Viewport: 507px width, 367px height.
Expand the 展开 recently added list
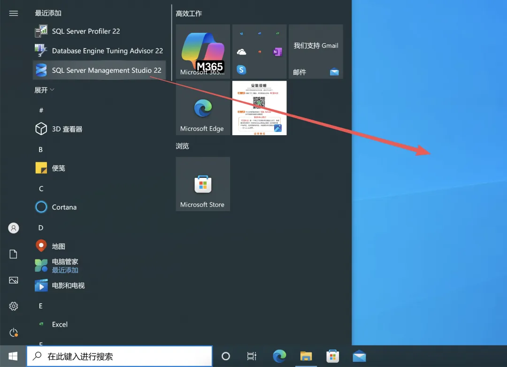pos(44,90)
